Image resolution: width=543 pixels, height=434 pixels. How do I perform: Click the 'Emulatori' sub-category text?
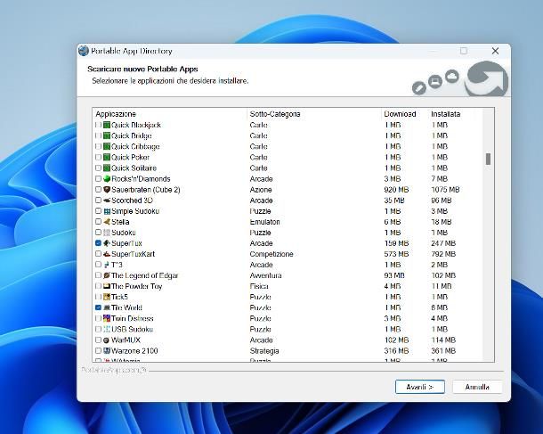click(x=264, y=222)
